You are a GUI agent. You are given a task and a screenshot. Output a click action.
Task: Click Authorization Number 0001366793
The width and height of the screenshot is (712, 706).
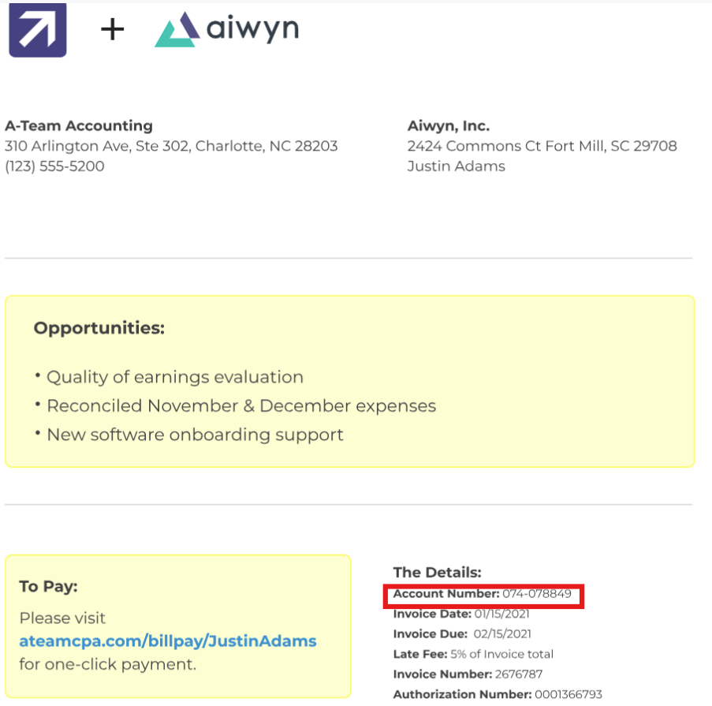[x=498, y=695]
